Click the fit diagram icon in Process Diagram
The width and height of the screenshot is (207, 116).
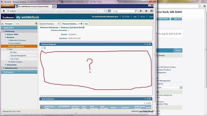click(x=45, y=48)
